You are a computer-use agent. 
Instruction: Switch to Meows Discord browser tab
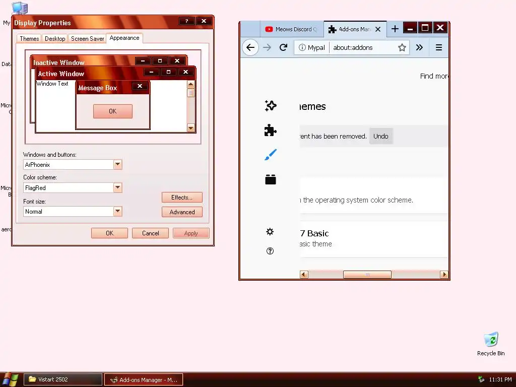[x=292, y=29]
